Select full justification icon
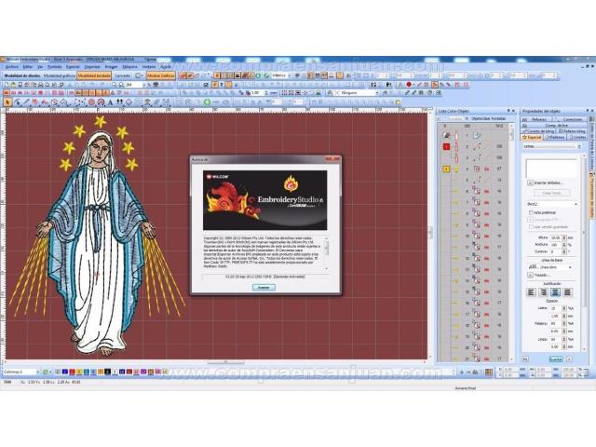 coord(567,292)
